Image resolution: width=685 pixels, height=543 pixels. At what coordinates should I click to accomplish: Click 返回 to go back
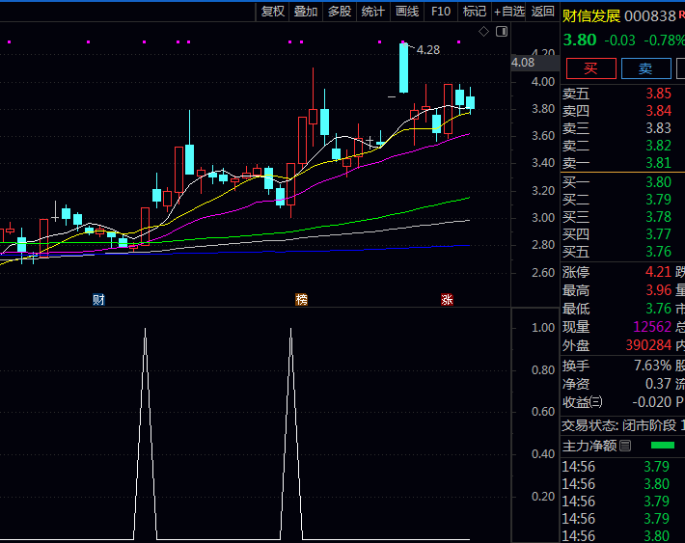point(543,12)
